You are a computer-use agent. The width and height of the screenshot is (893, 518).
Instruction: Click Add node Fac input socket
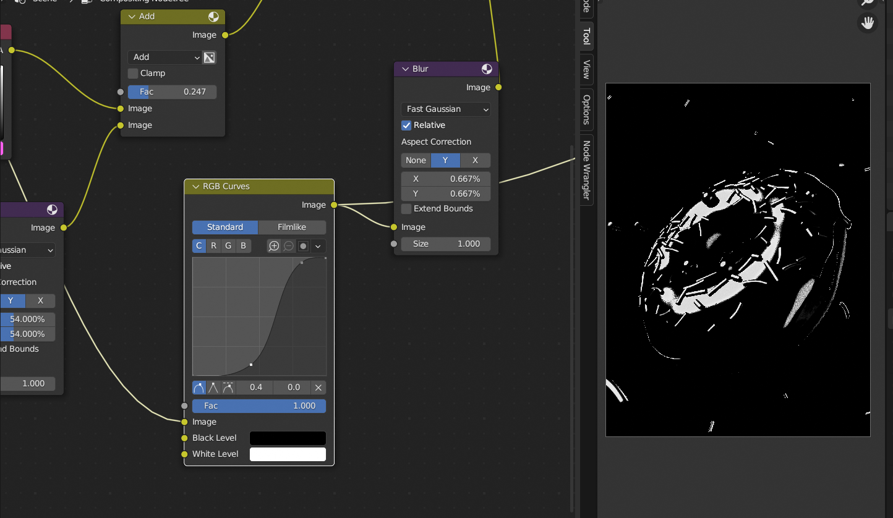pyautogui.click(x=121, y=92)
